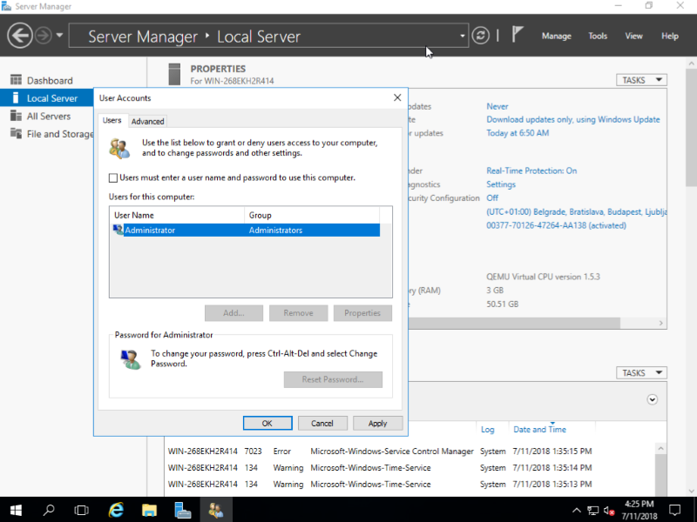This screenshot has height=522, width=697.
Task: Open the Notifications flag icon
Action: pos(517,35)
